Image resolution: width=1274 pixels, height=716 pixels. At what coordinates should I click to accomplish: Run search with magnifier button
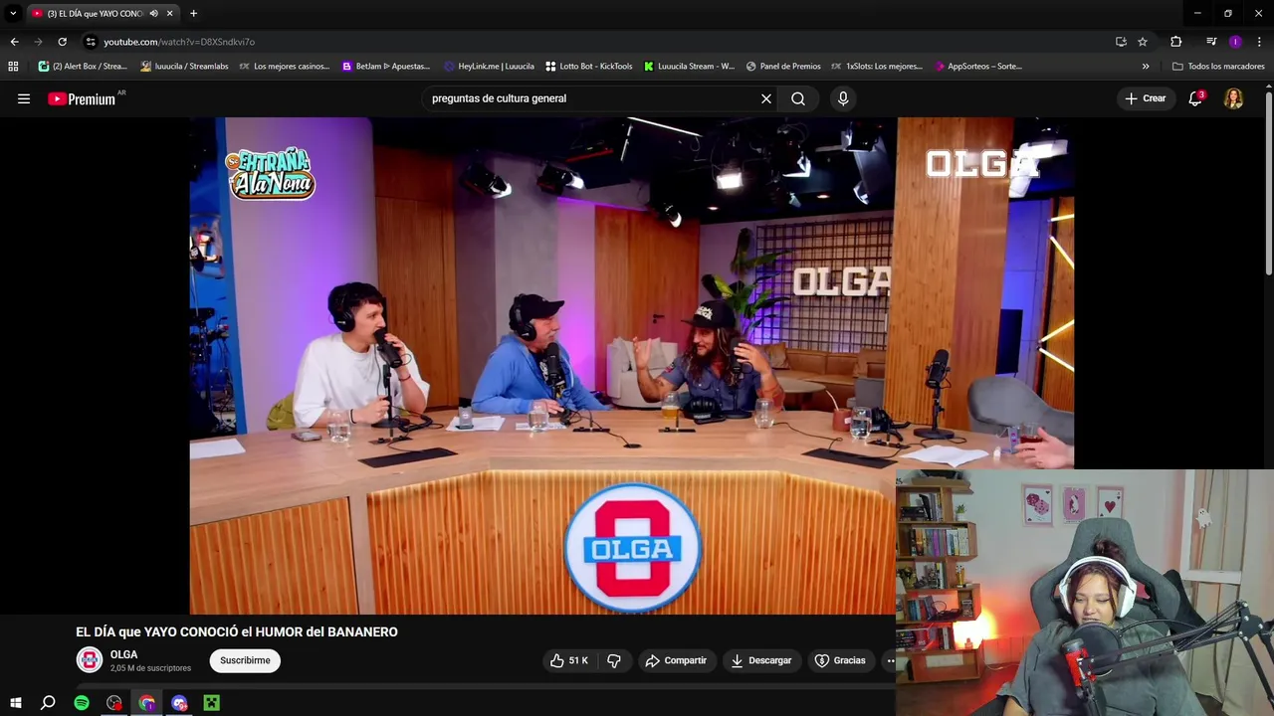pos(798,98)
